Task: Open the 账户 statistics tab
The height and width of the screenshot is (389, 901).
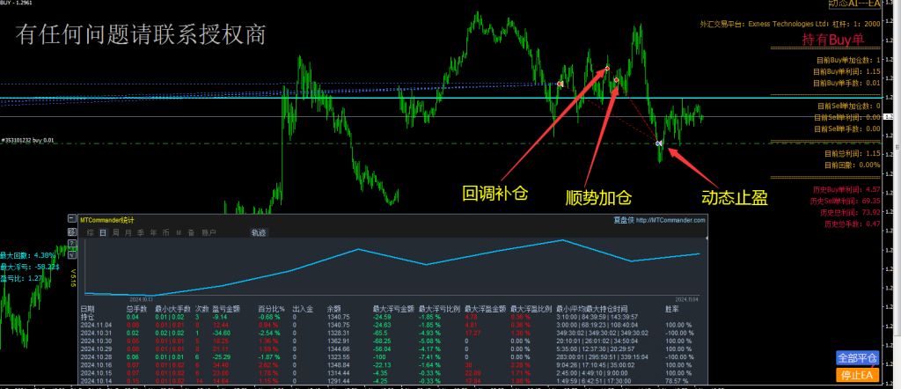Action: point(209,233)
